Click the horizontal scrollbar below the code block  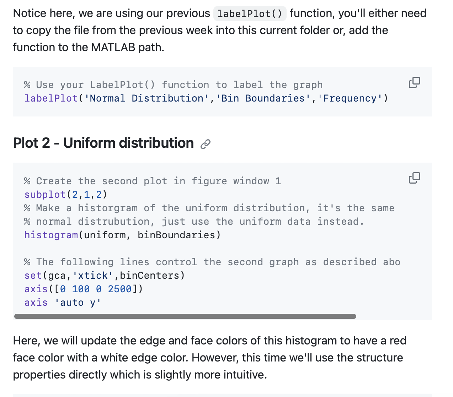tap(185, 316)
